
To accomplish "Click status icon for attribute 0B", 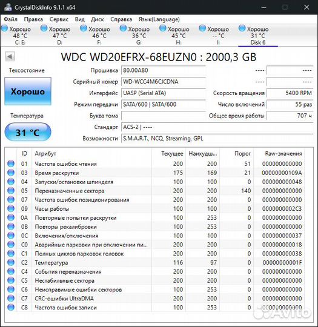I will click(11, 226).
